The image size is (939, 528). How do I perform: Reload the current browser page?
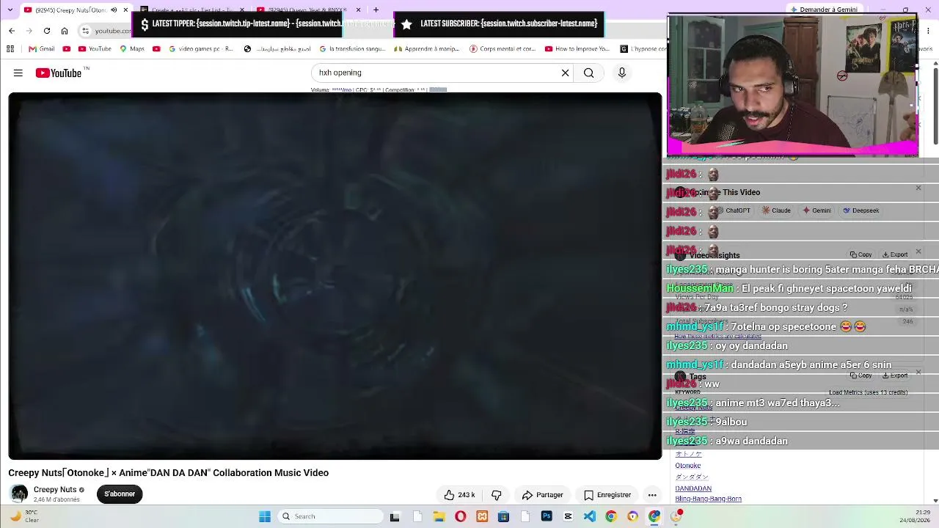click(x=47, y=31)
